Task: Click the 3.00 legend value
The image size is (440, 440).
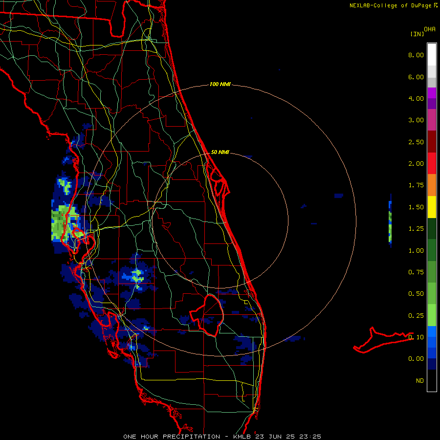Action: tap(416, 120)
